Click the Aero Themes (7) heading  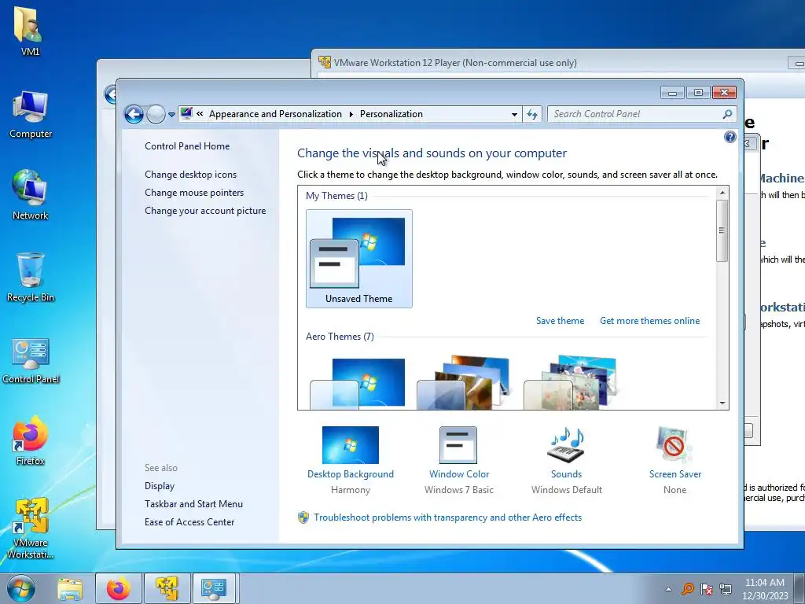click(x=340, y=337)
